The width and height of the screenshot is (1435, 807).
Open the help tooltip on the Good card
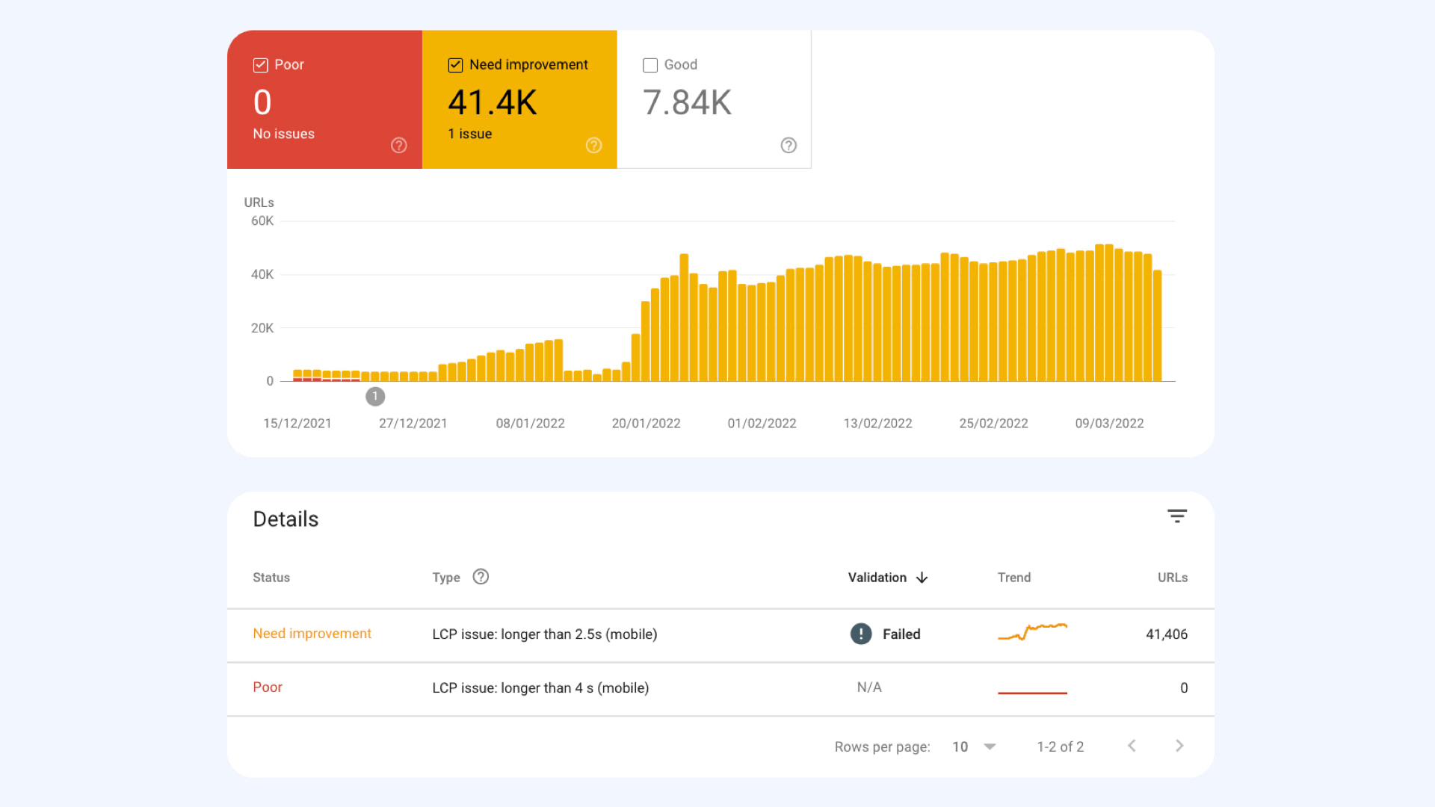pyautogui.click(x=789, y=146)
